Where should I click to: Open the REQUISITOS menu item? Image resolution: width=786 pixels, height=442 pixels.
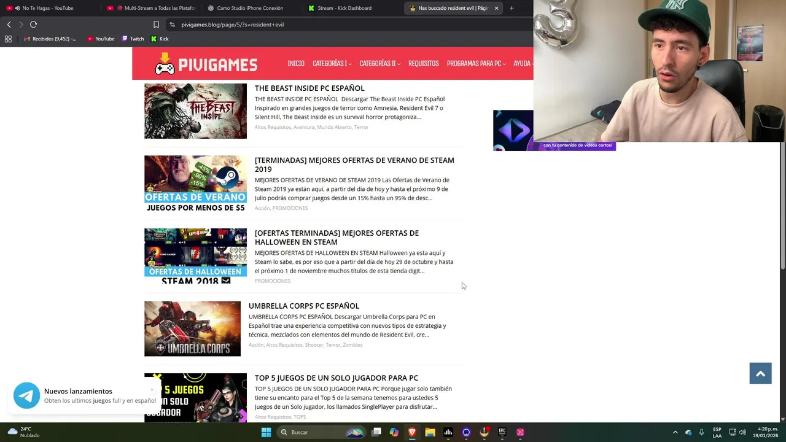[x=424, y=63]
